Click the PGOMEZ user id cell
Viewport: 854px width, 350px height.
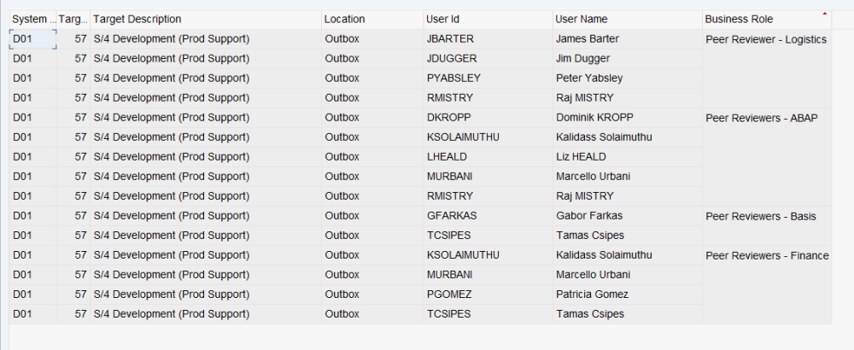click(x=450, y=295)
